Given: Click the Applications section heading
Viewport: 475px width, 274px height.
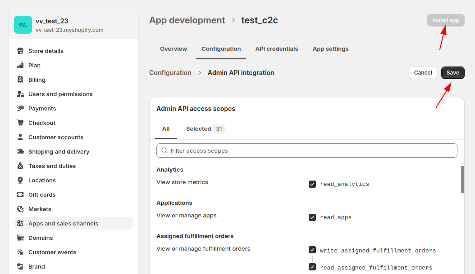Looking at the screenshot, I should (174, 203).
